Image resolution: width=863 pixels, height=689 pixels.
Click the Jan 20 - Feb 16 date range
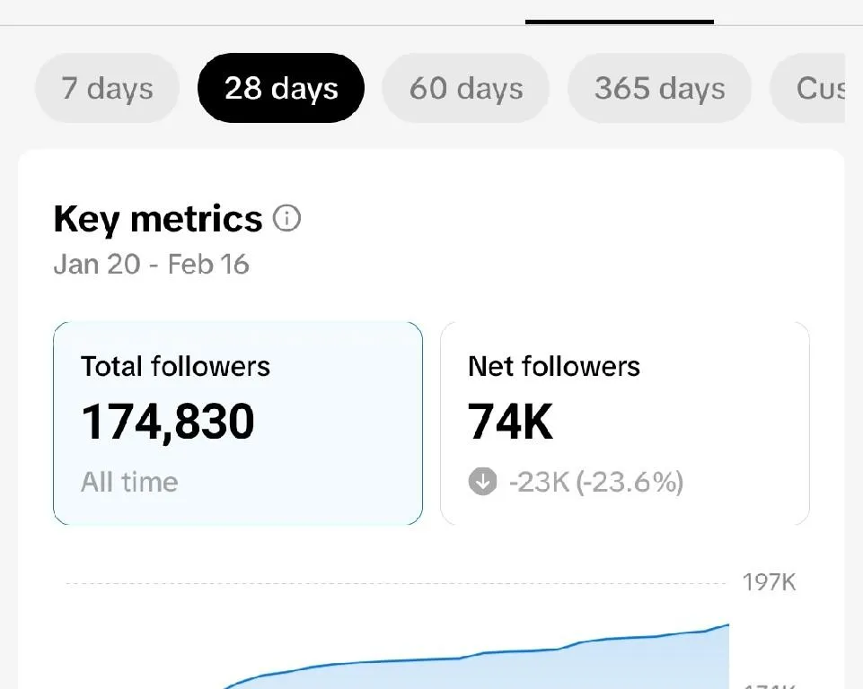coord(151,266)
